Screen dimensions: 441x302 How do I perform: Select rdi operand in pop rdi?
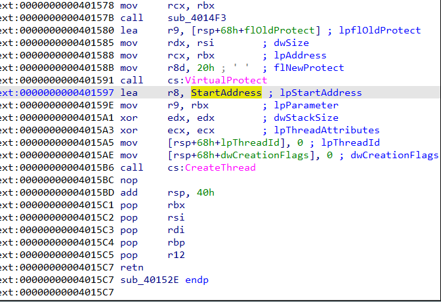pyautogui.click(x=176, y=230)
